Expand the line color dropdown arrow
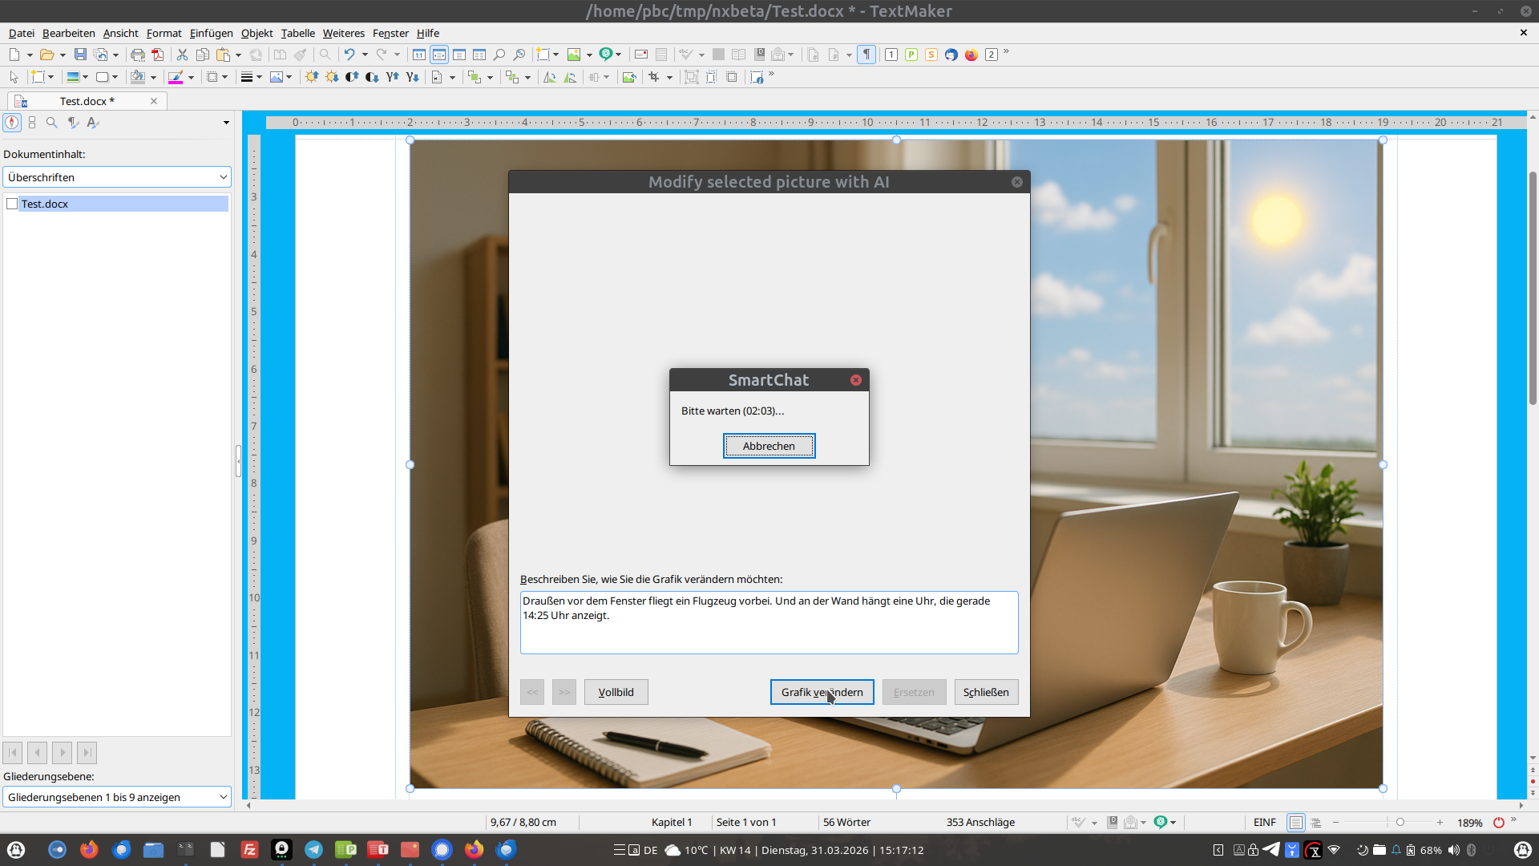 pyautogui.click(x=191, y=77)
